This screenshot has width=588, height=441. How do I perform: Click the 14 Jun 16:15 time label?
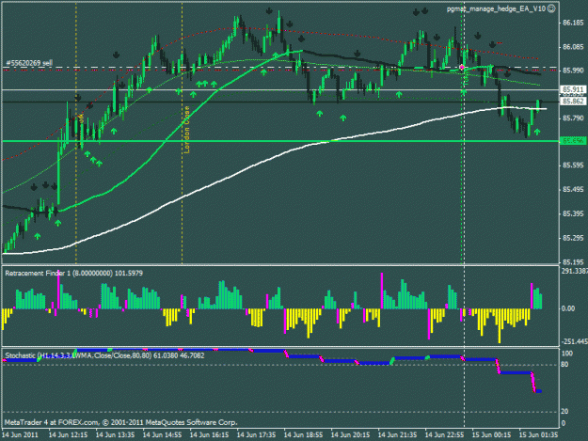pos(209,434)
